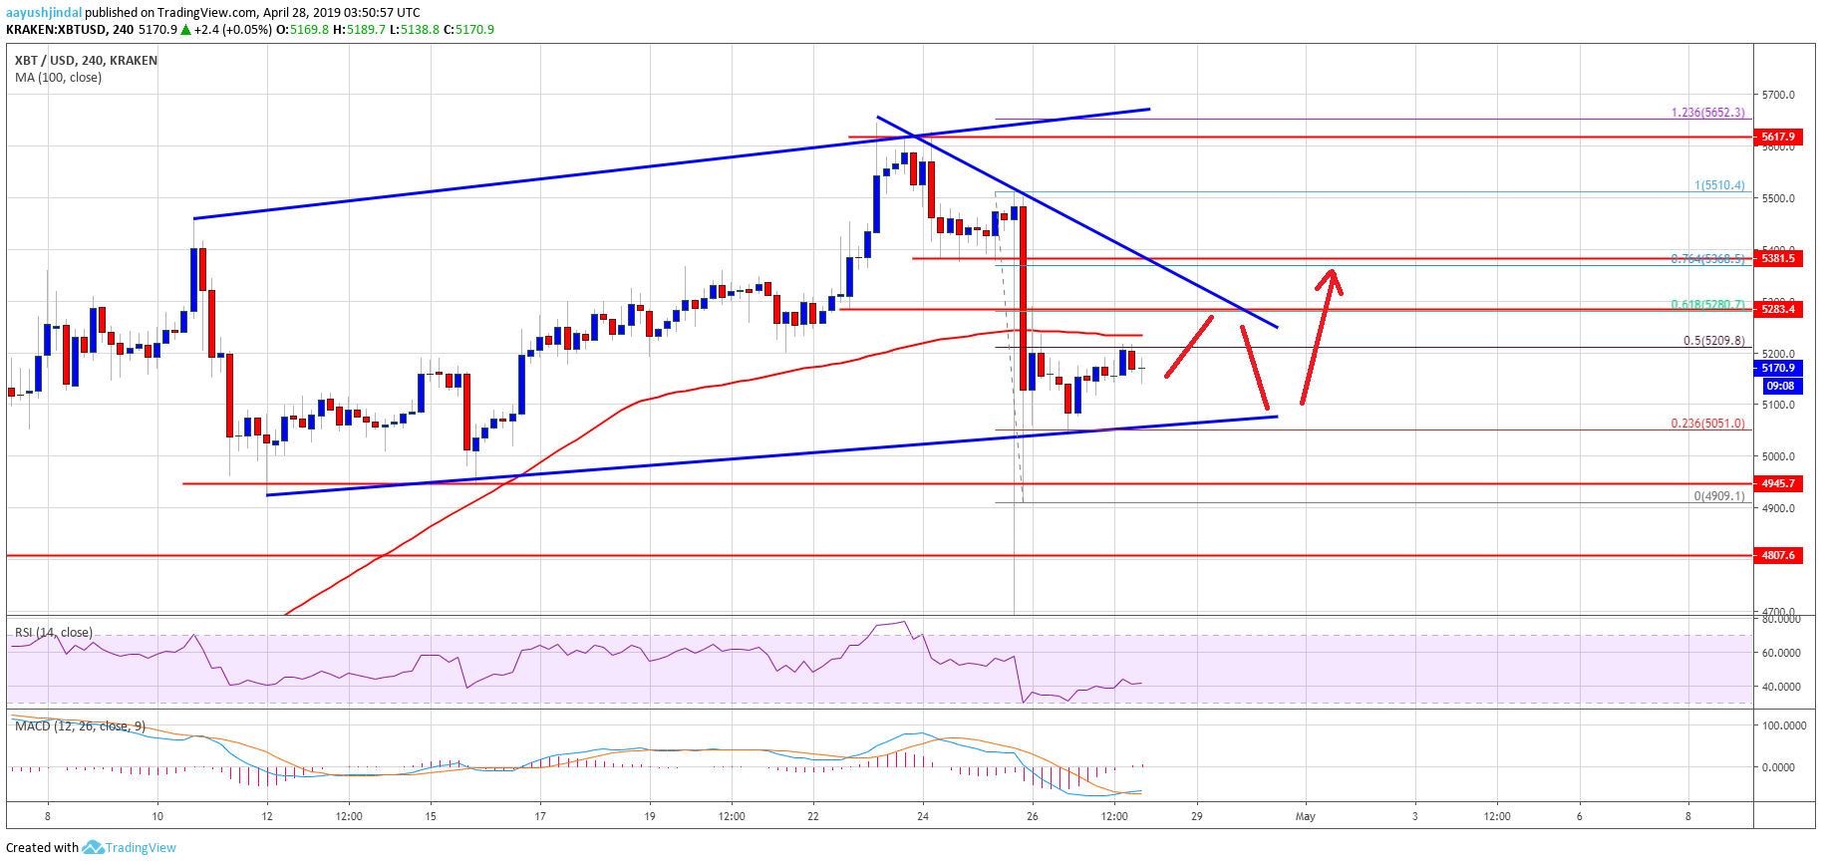Click the 5617.9 red price label
Viewport: 1822px width, 865px height.
(1778, 137)
